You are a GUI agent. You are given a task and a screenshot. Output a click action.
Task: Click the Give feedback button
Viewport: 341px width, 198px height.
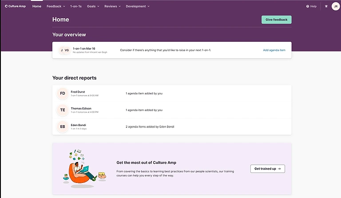[277, 20]
